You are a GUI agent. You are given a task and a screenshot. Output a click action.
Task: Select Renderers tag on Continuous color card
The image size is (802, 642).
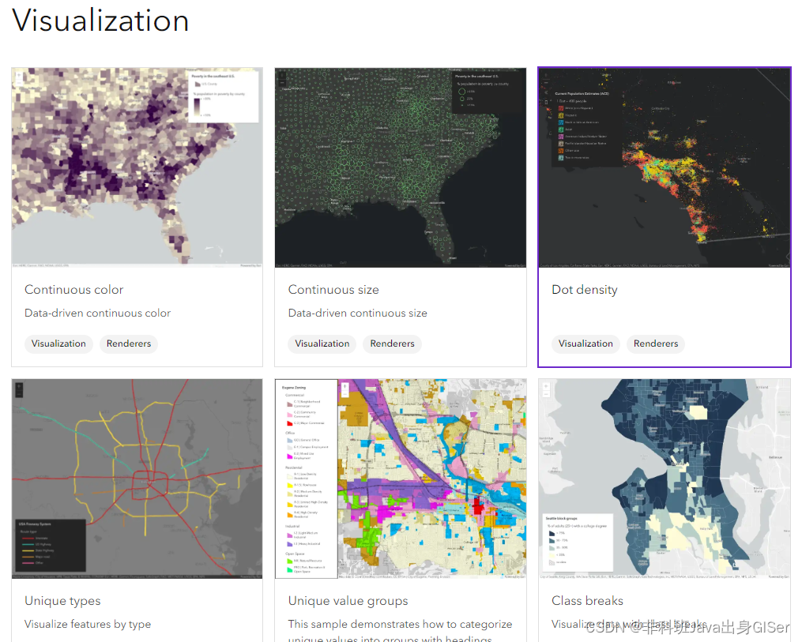(x=129, y=344)
